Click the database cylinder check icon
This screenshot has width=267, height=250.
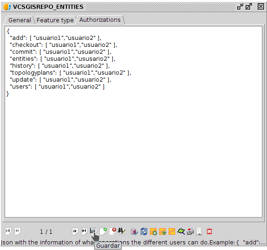tap(134, 231)
